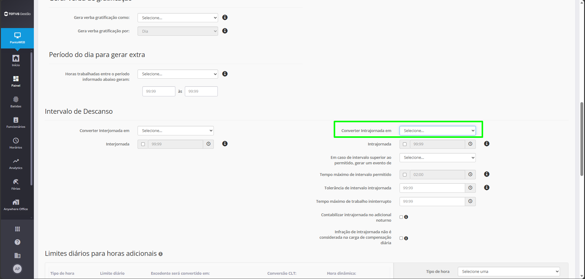Click the Conversão CLT column header

point(282,273)
